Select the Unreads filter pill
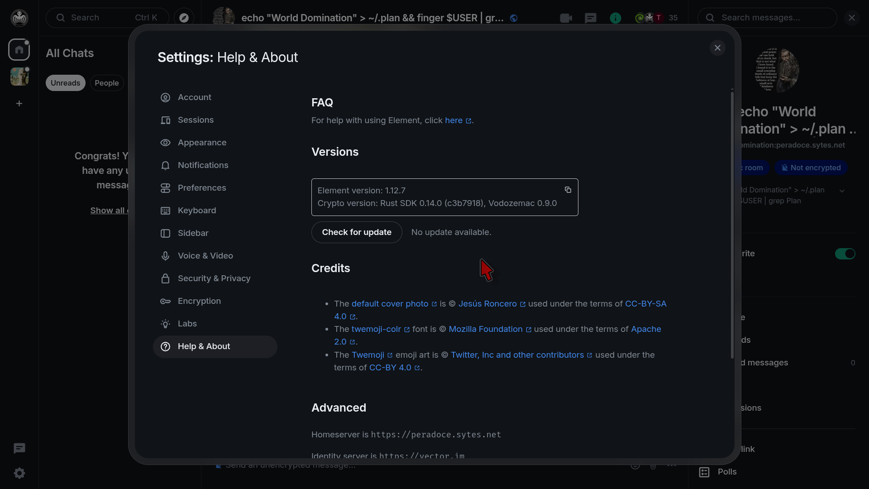This screenshot has width=869, height=489. click(65, 83)
